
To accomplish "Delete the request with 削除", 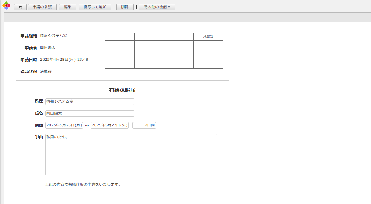I will click(x=125, y=7).
